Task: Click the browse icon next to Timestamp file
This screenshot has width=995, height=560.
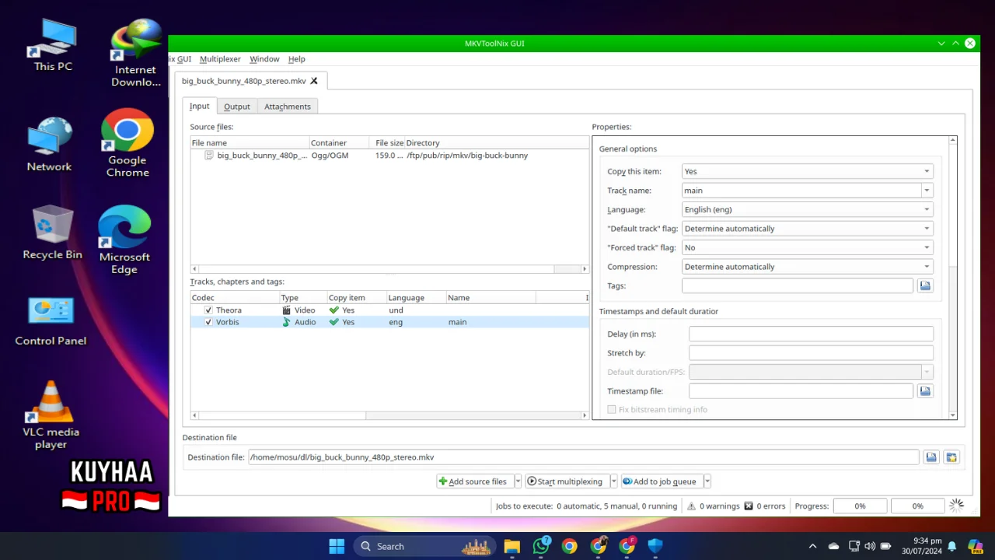Action: [x=925, y=391]
